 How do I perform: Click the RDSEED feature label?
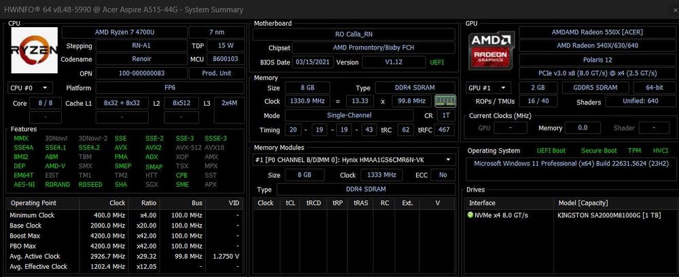(x=90, y=184)
